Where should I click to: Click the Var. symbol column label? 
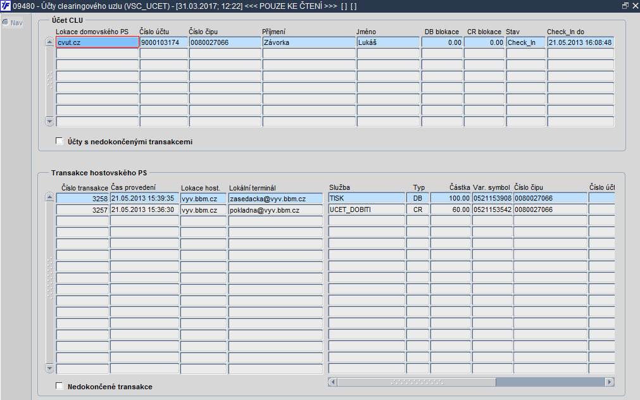(x=491, y=187)
